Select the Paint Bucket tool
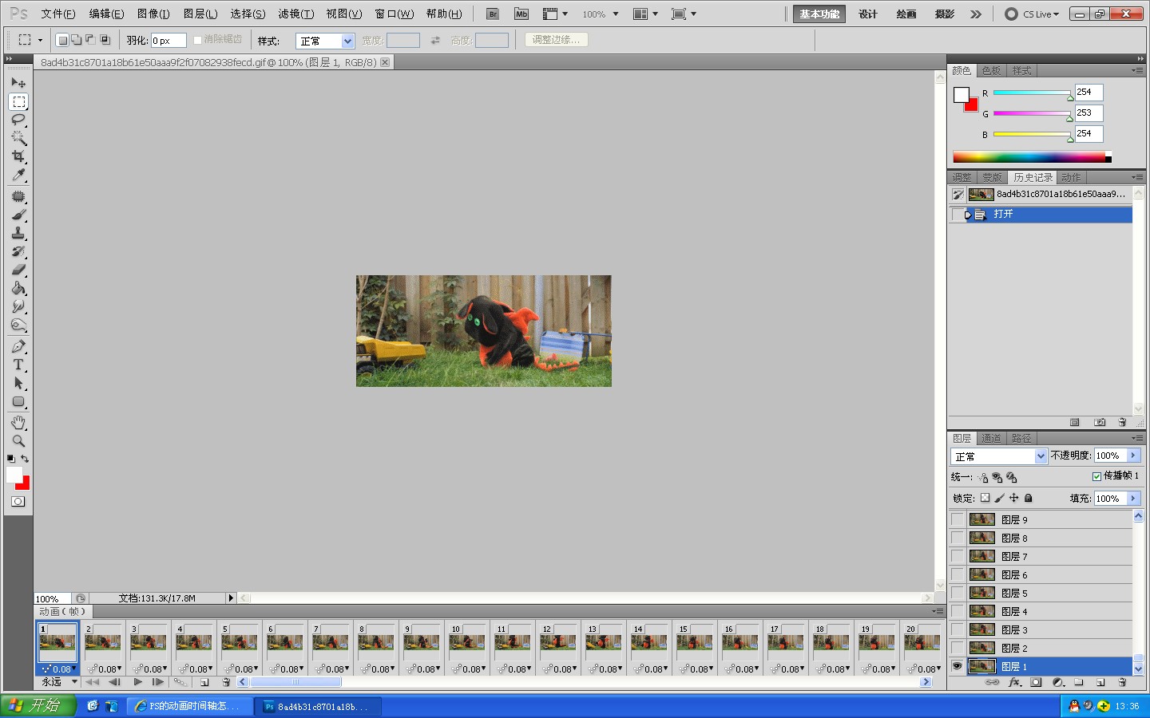This screenshot has height=718, width=1150. pos(18,288)
